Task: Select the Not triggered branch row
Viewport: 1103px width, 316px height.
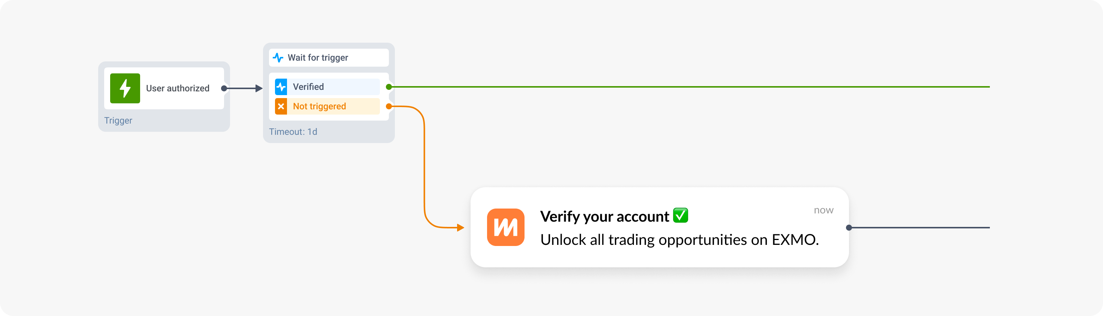Action: (x=328, y=106)
